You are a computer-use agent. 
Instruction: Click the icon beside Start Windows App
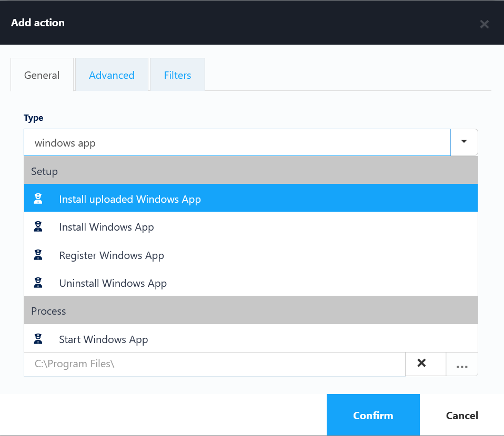click(38, 339)
